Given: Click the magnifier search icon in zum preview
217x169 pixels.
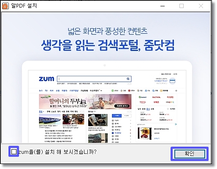Looking at the screenshot, I should [x=128, y=79].
